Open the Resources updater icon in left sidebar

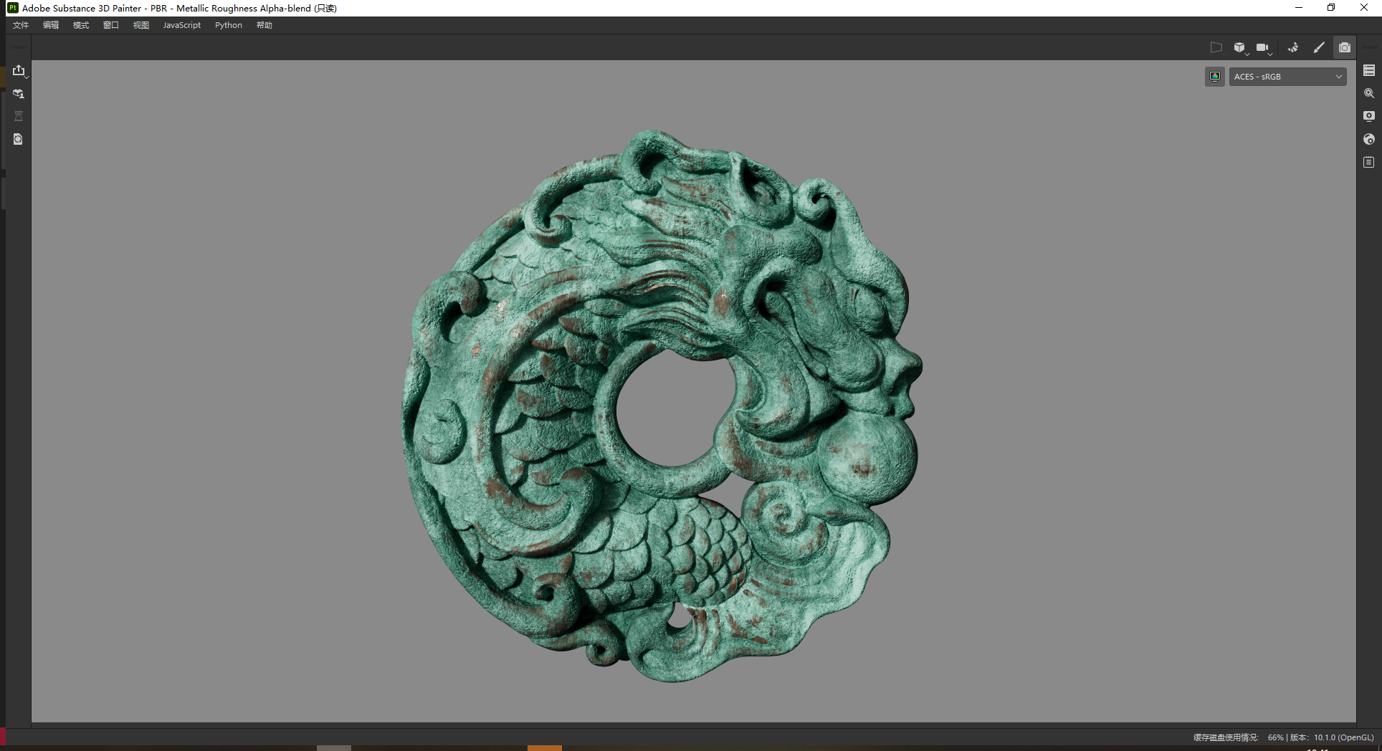click(19, 139)
